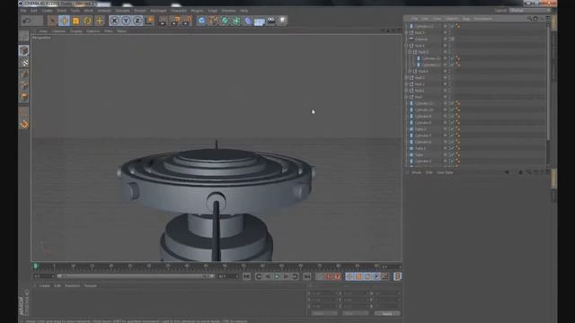575x323 pixels.
Task: Add a Cube primitive object
Action: click(x=201, y=21)
